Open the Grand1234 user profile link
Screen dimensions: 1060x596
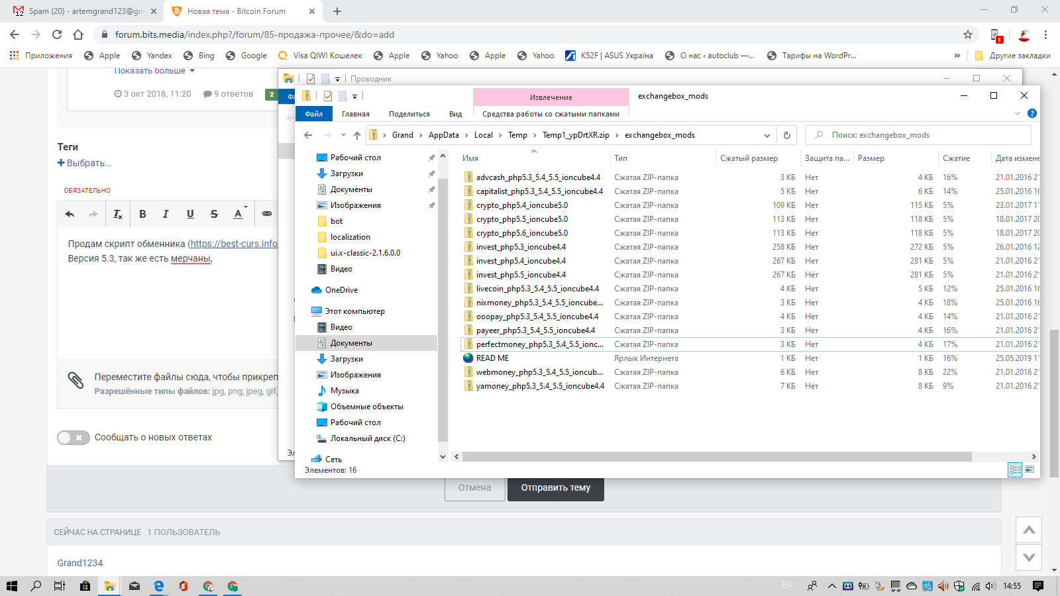(x=80, y=563)
